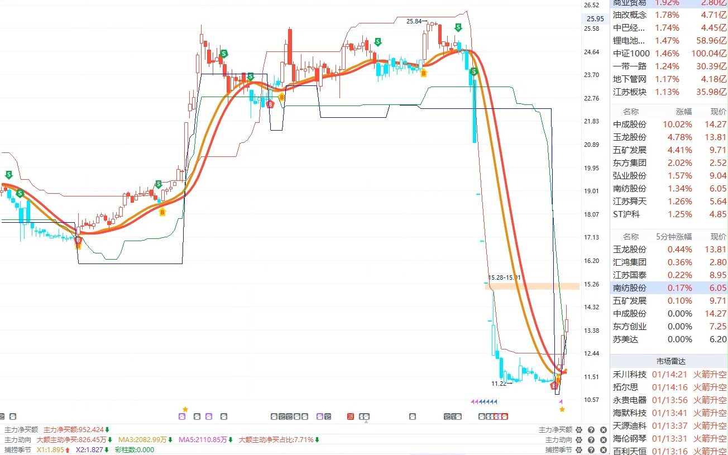Open help for 主力净买额 indicator

591,430
